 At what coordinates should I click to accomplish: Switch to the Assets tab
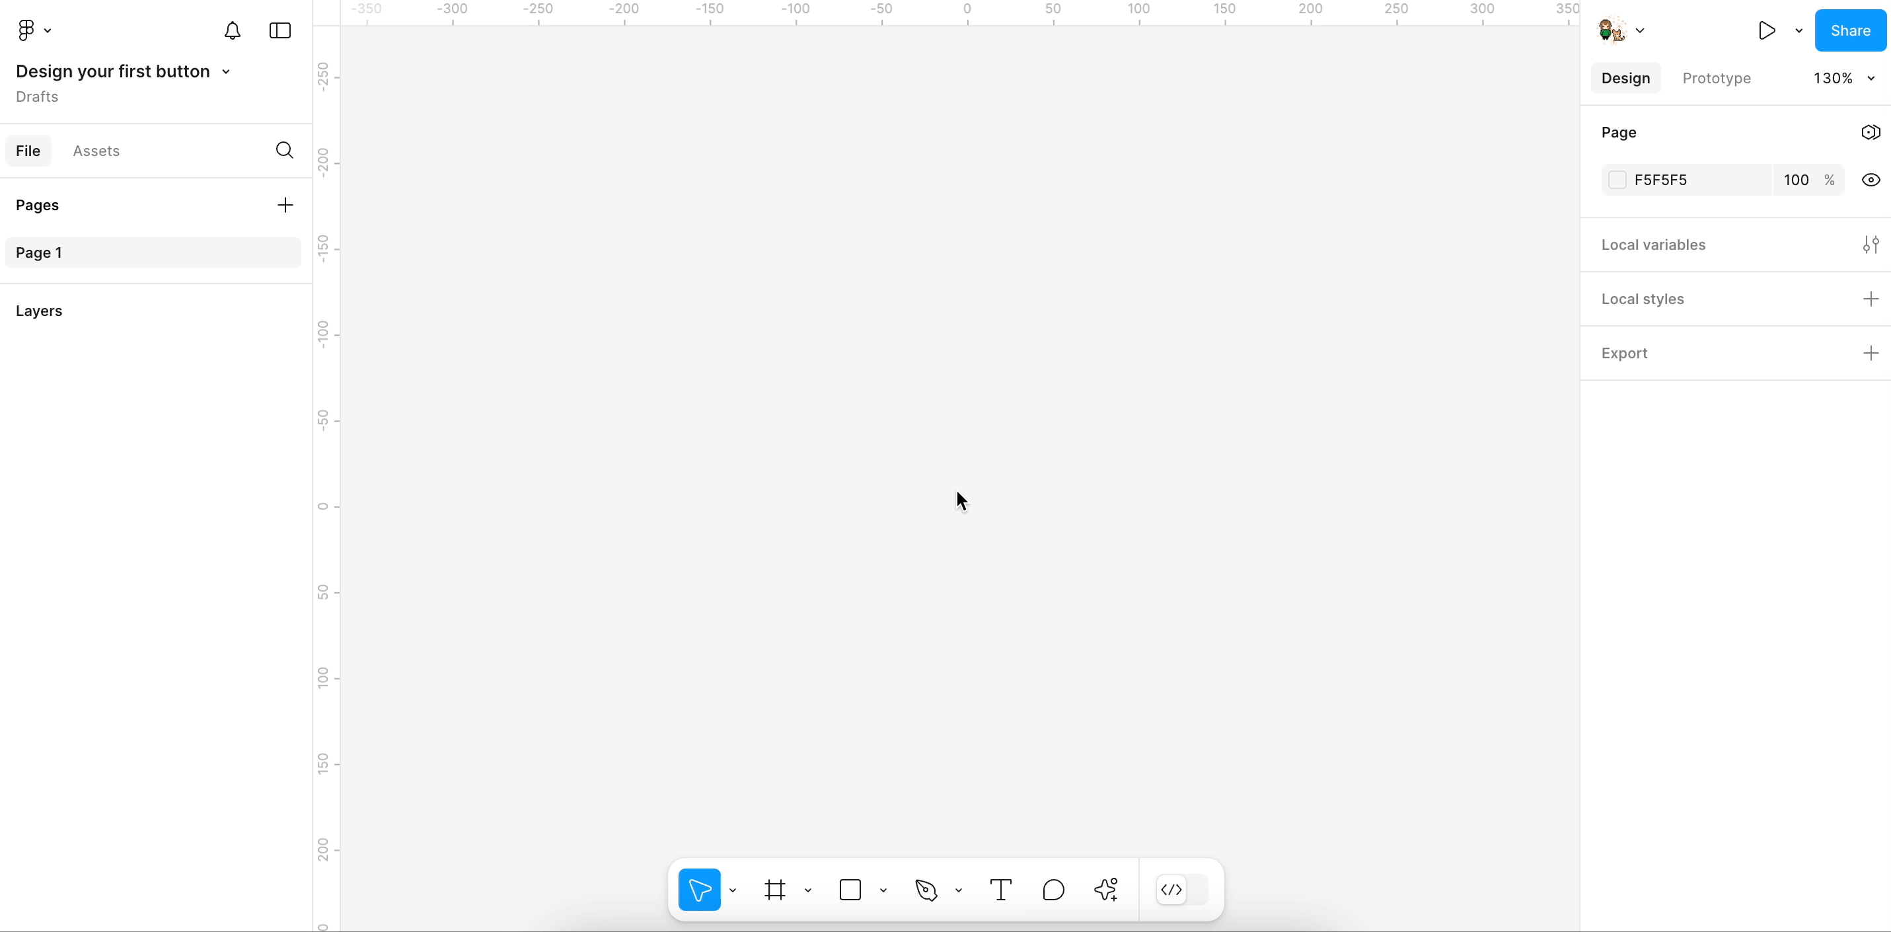[96, 151]
